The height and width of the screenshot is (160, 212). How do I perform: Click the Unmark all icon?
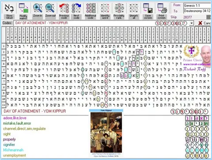point(133,8)
